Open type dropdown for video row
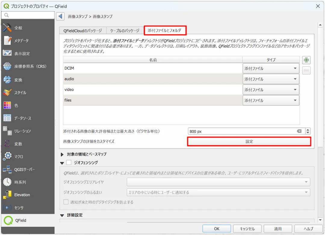Image resolution: width=325 pixels, height=235 pixels. 271,90
